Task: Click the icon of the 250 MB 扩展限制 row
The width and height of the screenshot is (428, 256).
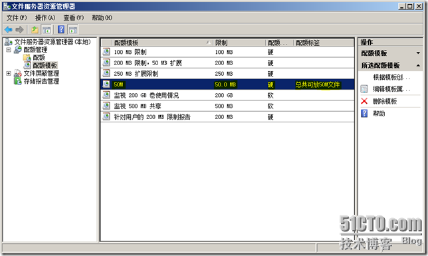Action: pyautogui.click(x=106, y=73)
